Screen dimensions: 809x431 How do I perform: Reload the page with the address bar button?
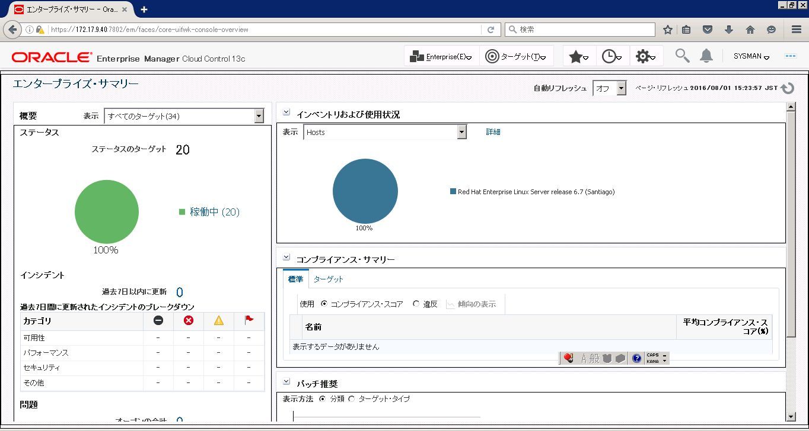click(491, 30)
